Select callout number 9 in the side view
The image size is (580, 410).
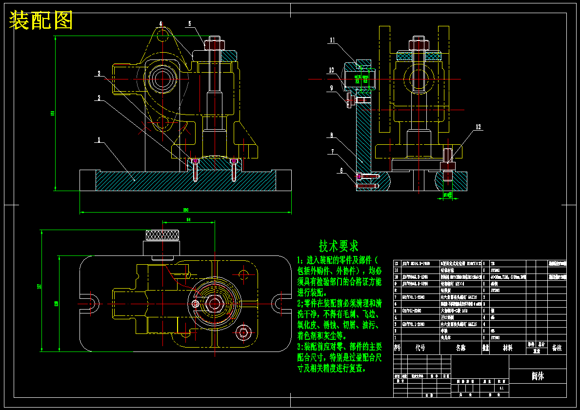coord(331,88)
